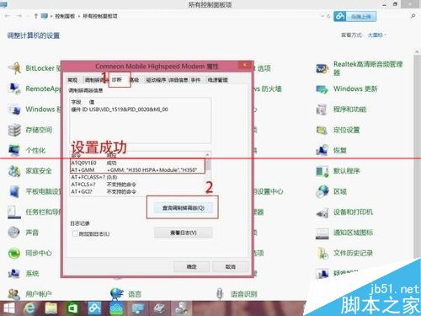Image resolution: width=421 pixels, height=316 pixels.
Task: Open Windows 更新 icon
Action: click(x=322, y=89)
